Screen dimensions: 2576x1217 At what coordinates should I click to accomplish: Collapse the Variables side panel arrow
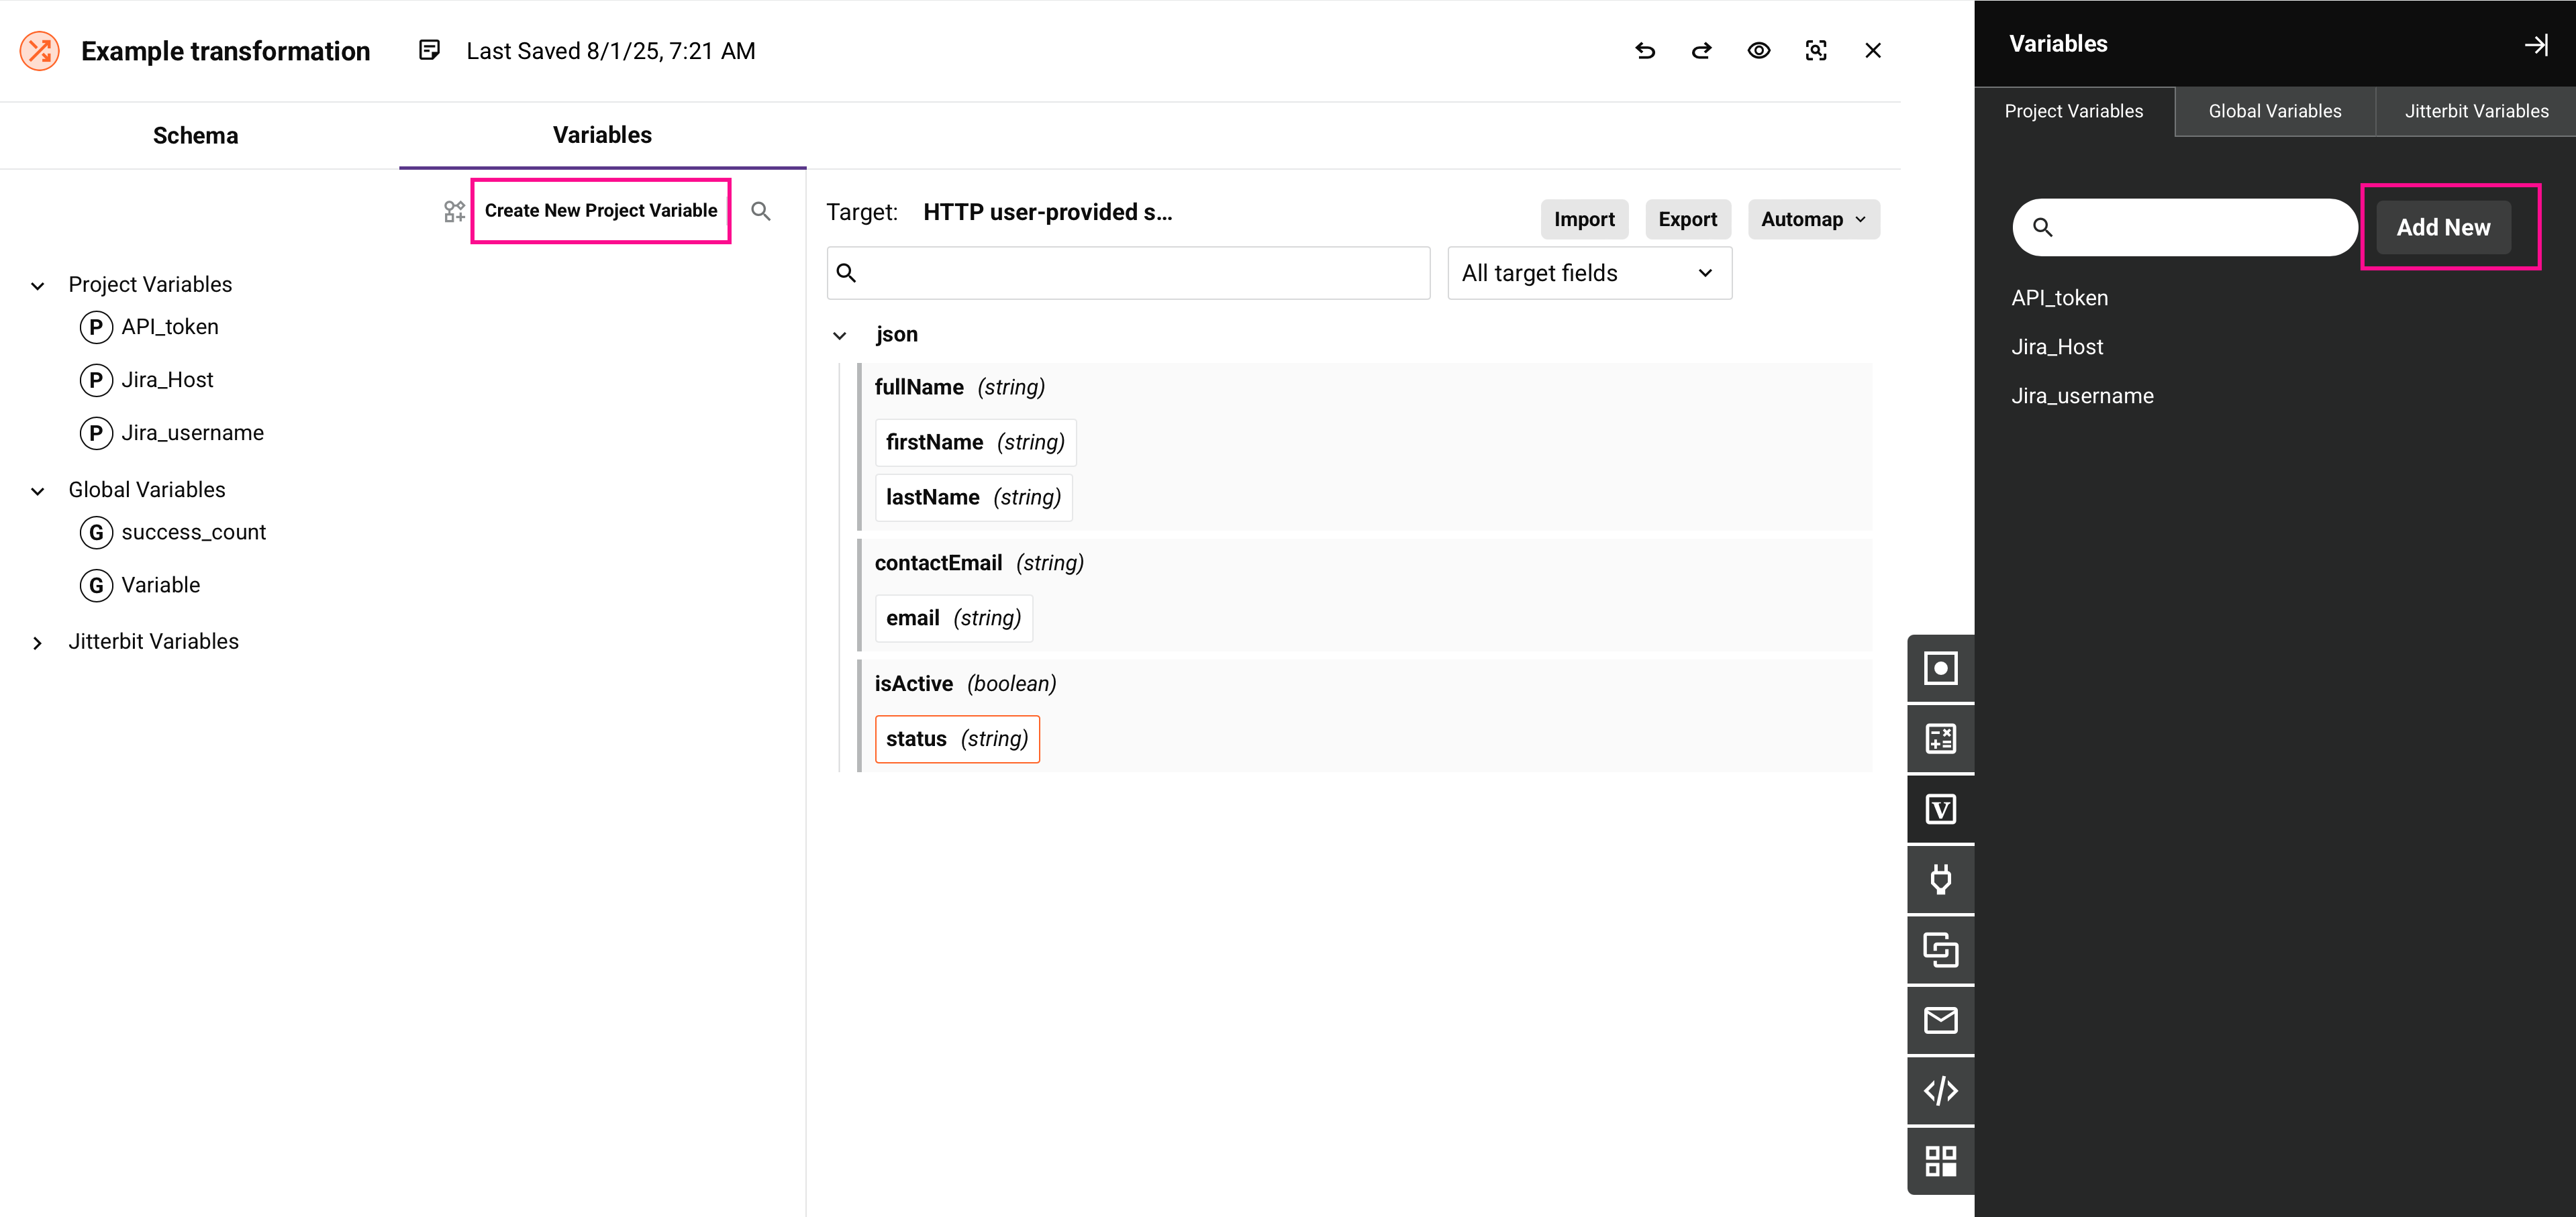point(2535,45)
